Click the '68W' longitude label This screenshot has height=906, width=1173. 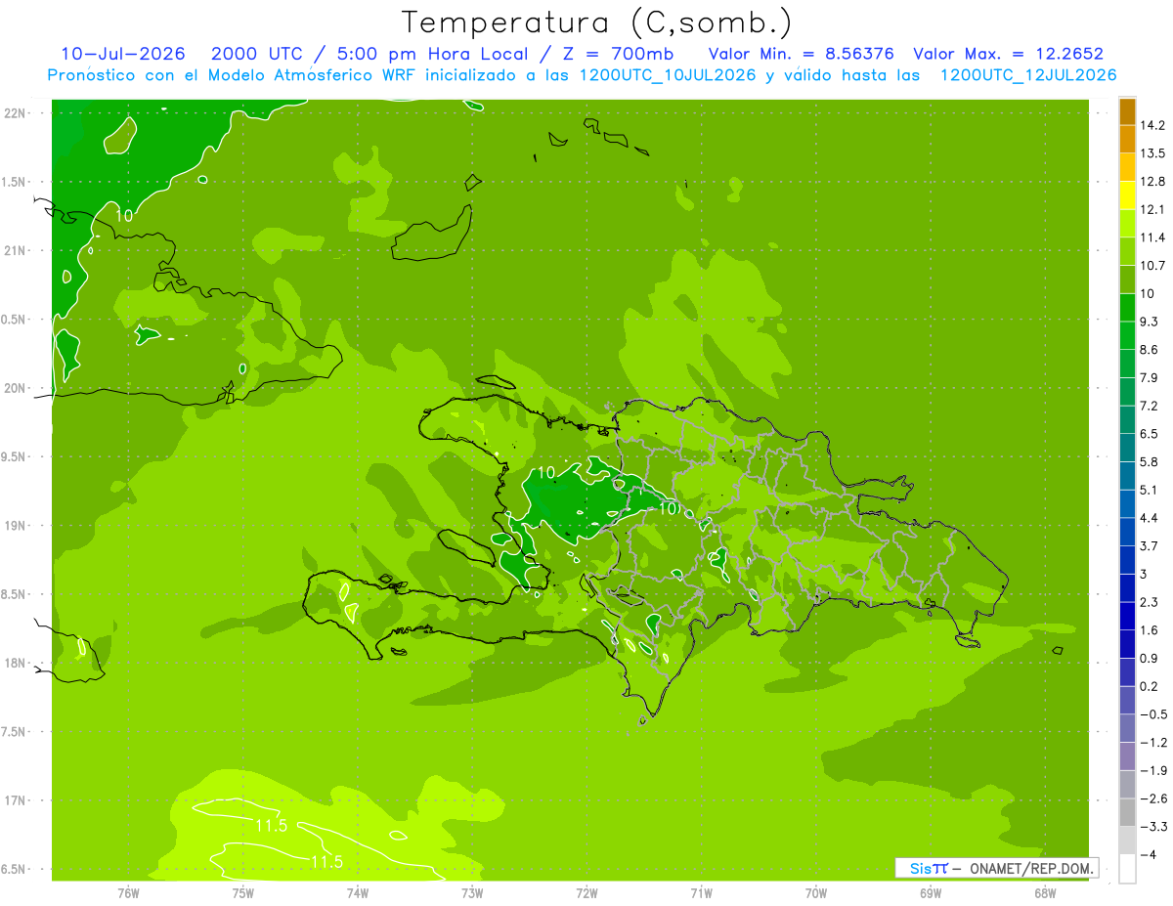click(x=1044, y=891)
